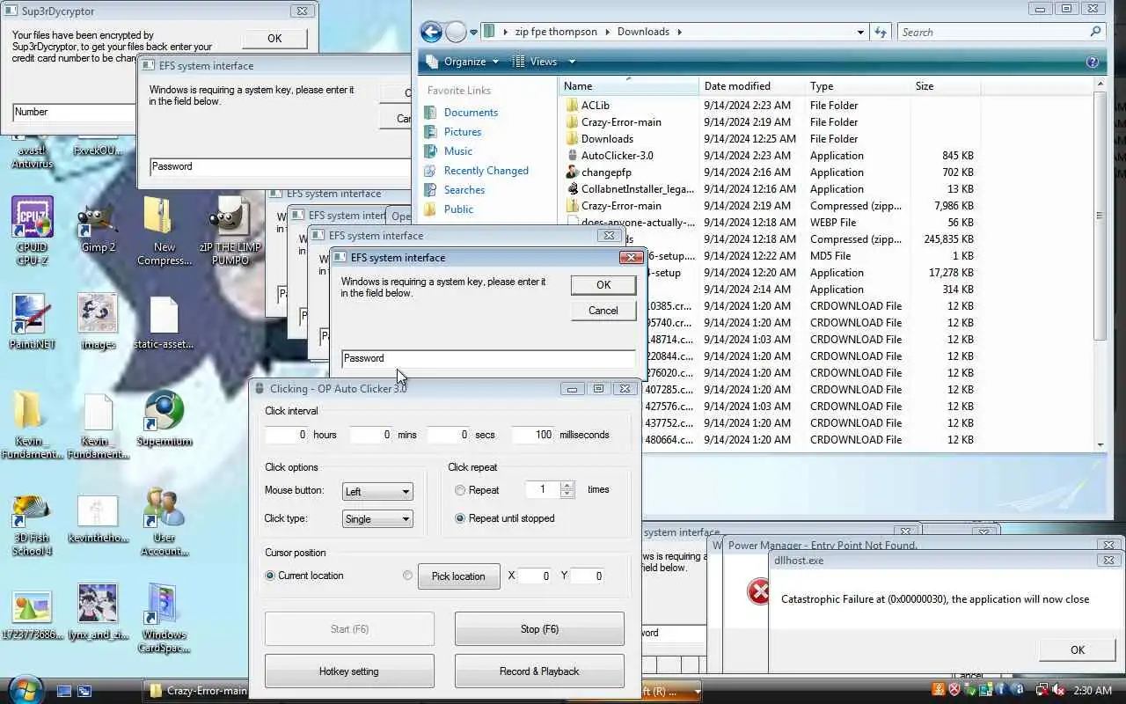Expand the Views dropdown arrow in Explorer
The width and height of the screenshot is (1126, 704).
(572, 62)
